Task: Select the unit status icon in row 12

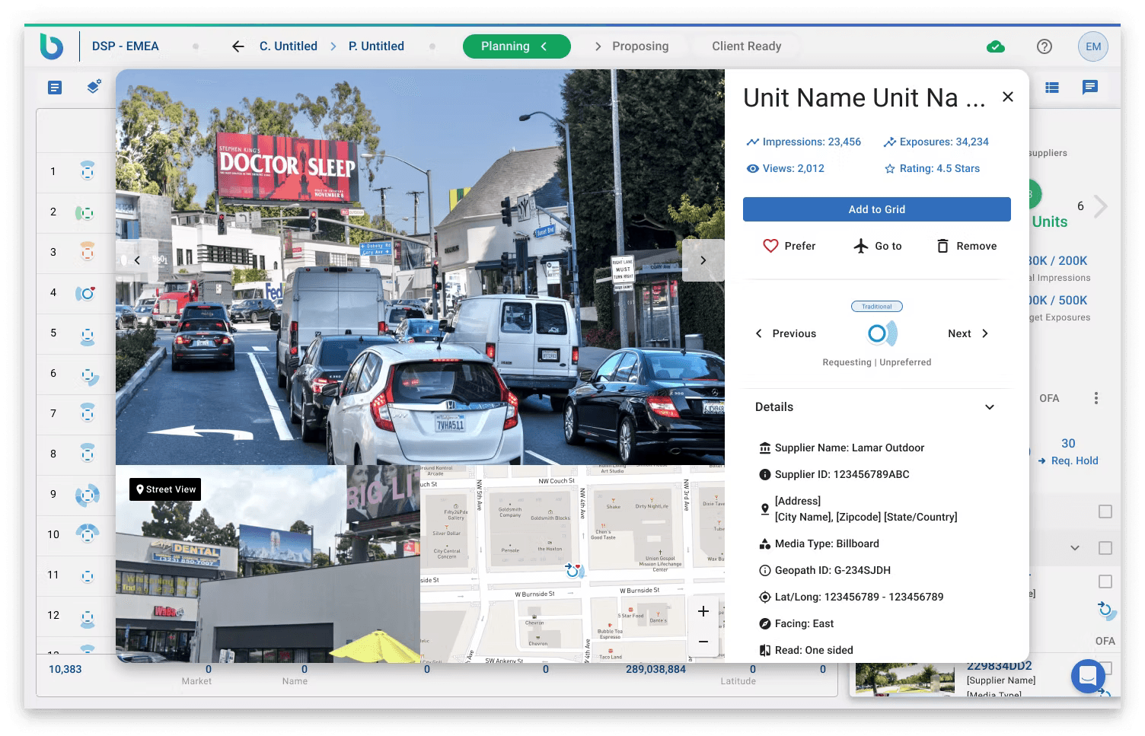Action: pos(88,617)
